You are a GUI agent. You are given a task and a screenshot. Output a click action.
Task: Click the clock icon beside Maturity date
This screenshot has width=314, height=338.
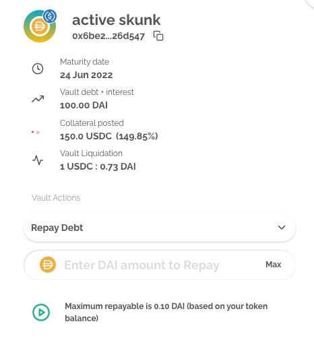[38, 69]
